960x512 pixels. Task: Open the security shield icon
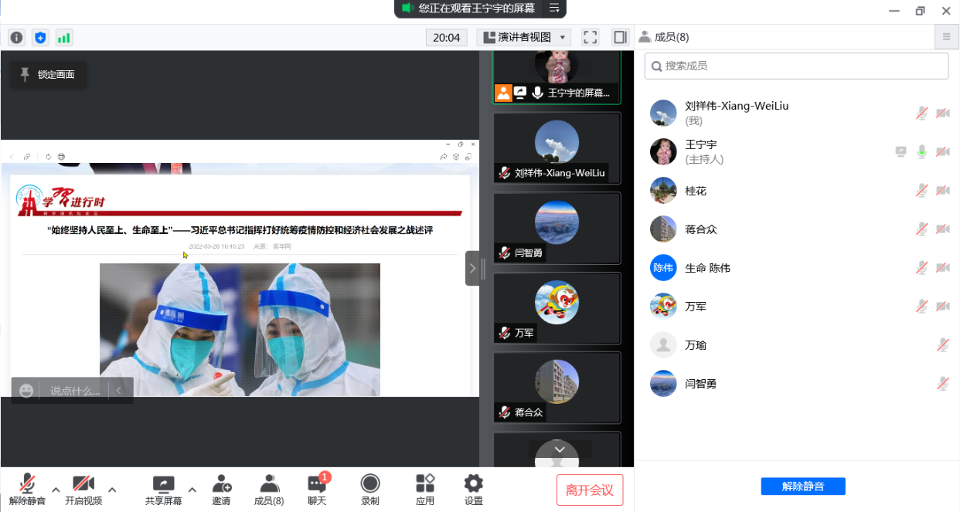tap(40, 37)
